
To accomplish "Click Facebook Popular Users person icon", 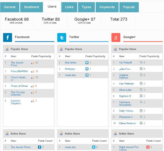I will (7, 49).
